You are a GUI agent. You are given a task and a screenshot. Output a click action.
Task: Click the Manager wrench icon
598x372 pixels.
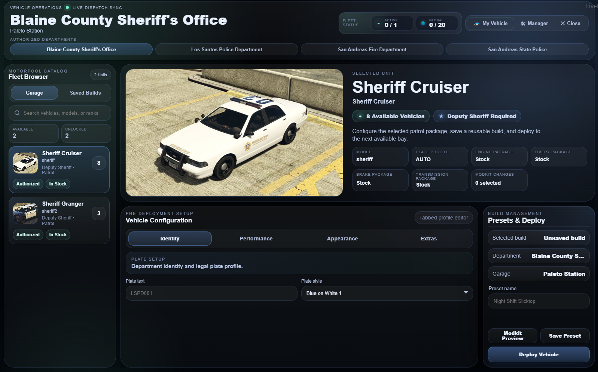pos(523,24)
